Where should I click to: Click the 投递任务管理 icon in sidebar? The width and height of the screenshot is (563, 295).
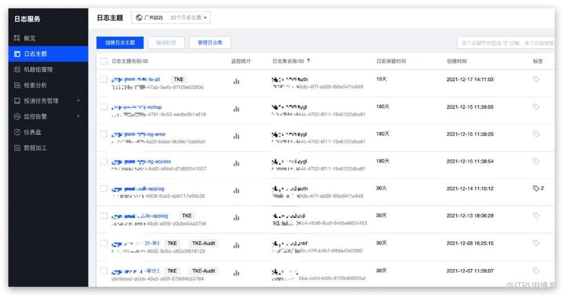click(x=17, y=100)
